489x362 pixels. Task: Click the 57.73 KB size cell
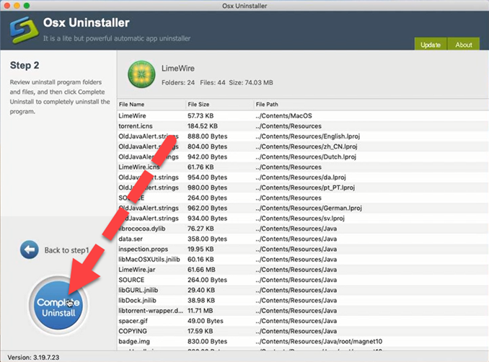pyautogui.click(x=201, y=115)
